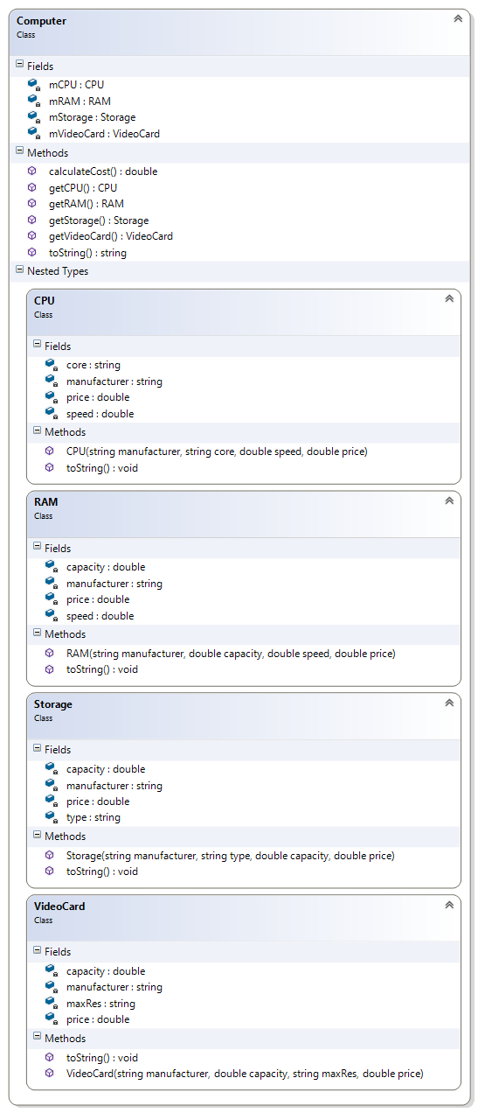478x1113 pixels.
Task: Collapse the VideoCard class using its chevron
Action: (449, 905)
